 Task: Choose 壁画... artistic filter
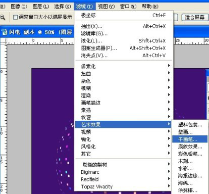click(190, 132)
